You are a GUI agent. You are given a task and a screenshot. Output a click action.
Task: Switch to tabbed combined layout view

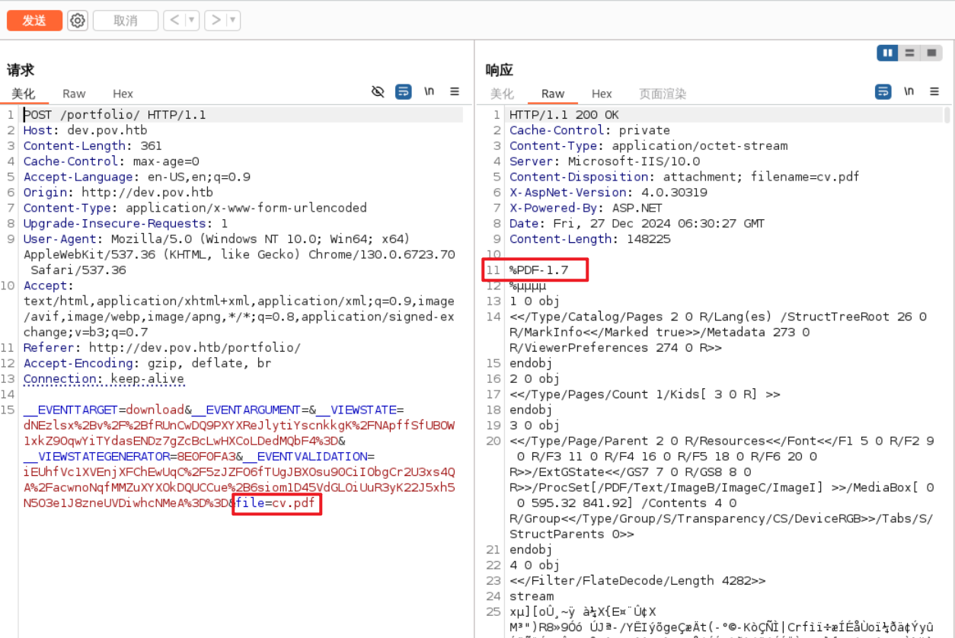[931, 53]
